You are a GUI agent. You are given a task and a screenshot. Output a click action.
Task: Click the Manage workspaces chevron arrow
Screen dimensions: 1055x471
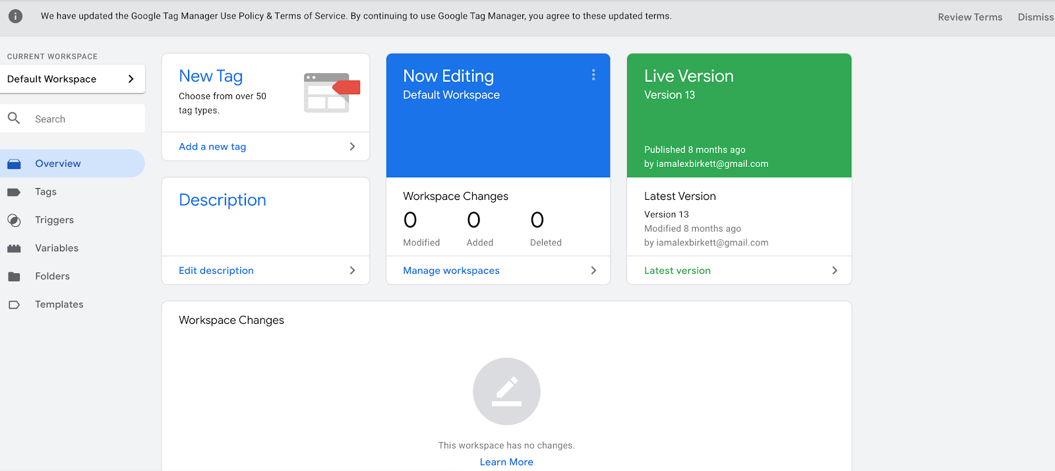pos(593,270)
